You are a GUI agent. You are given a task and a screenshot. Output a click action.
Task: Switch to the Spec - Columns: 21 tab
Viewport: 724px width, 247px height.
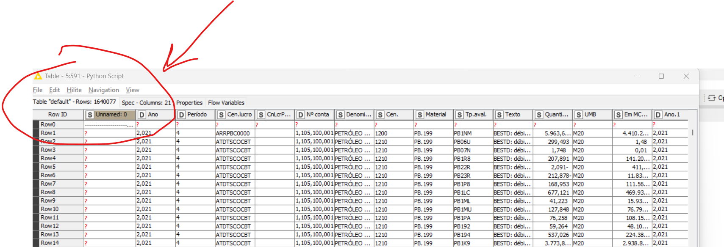146,103
